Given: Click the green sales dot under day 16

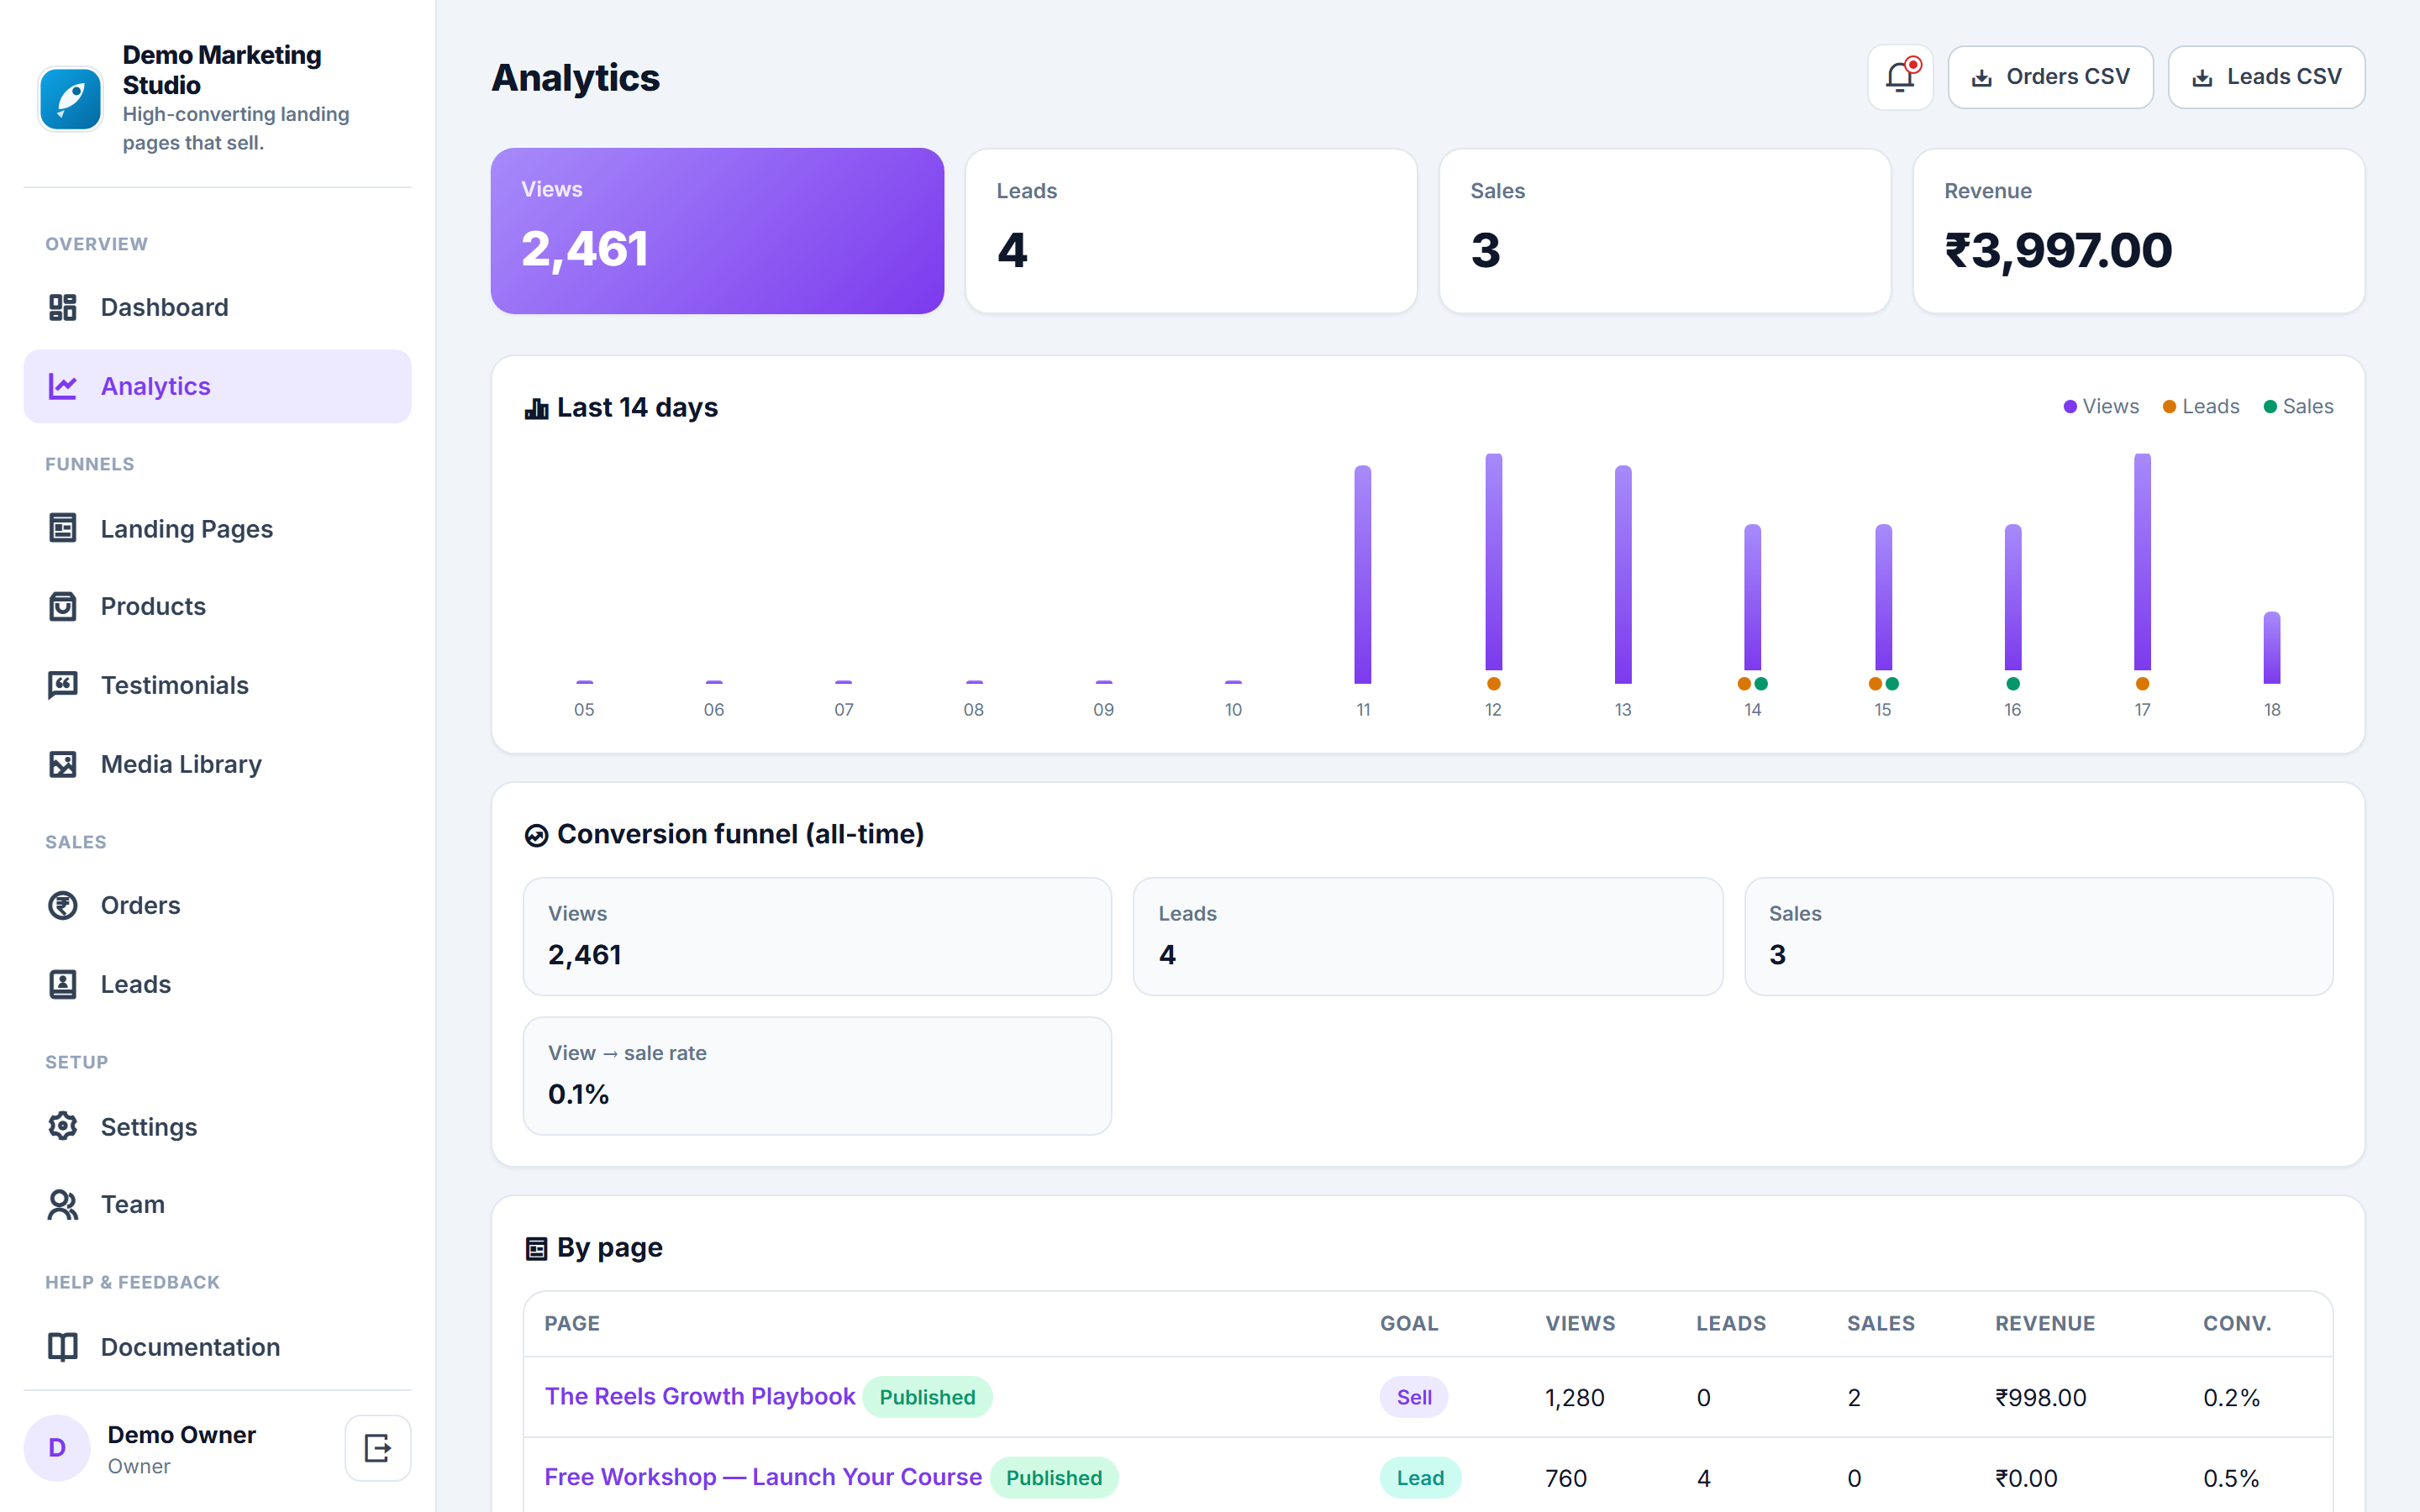Looking at the screenshot, I should click(2013, 684).
